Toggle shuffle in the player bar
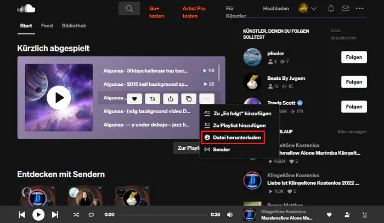This screenshot has height=223, width=384. (76, 215)
